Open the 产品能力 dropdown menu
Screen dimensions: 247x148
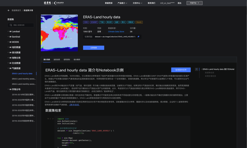pyautogui.click(x=122, y=3)
